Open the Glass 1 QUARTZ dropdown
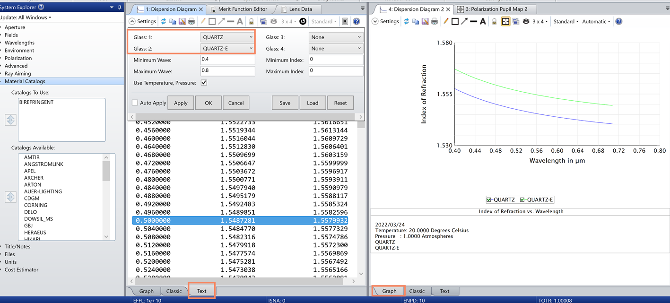670x303 pixels. pyautogui.click(x=227, y=37)
